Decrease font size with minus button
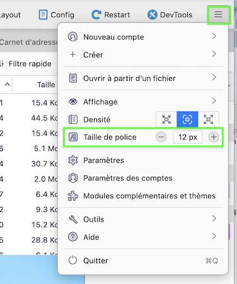Viewport: 237px width, 284px height. point(161,137)
